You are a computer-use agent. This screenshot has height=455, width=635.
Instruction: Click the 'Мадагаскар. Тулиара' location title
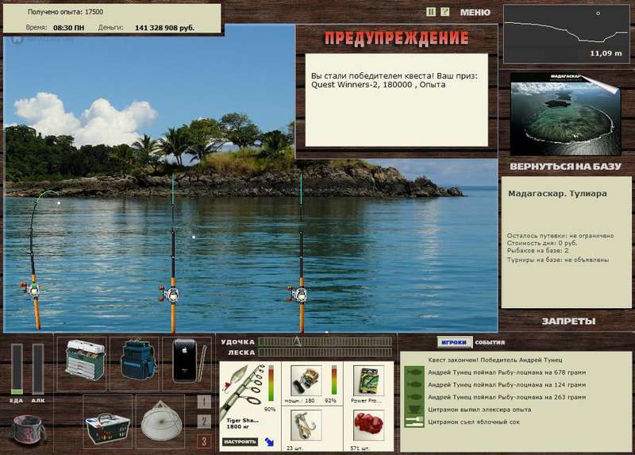[x=557, y=194]
